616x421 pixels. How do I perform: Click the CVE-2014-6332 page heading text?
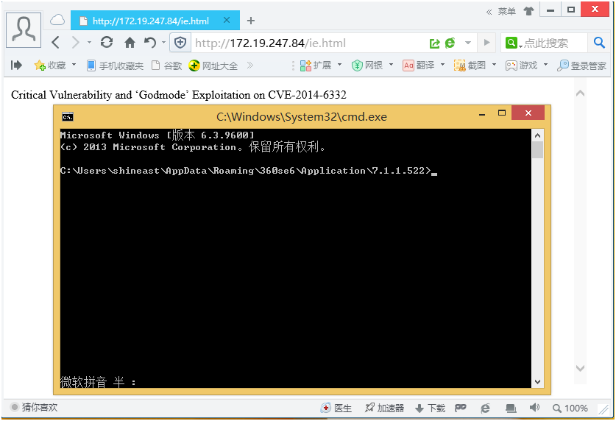tap(179, 95)
